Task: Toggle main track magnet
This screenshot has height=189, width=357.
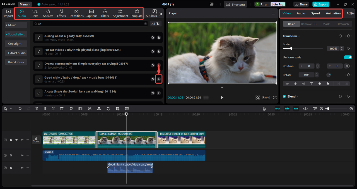Action: [x=278, y=109]
